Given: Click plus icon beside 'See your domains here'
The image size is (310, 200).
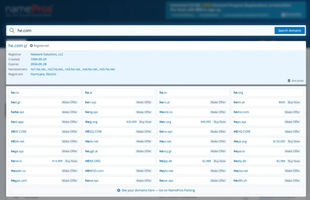Looking at the screenshot, I should tap(118, 190).
